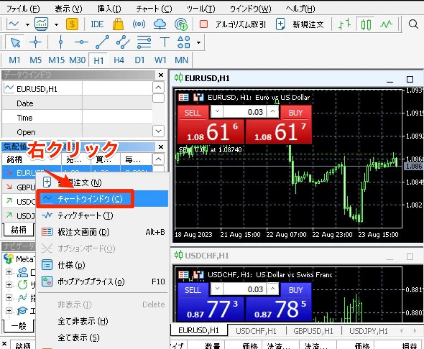Viewport: 424px width, 349px height.
Task: Expand the first navigator tree node
Action: click(x=9, y=272)
